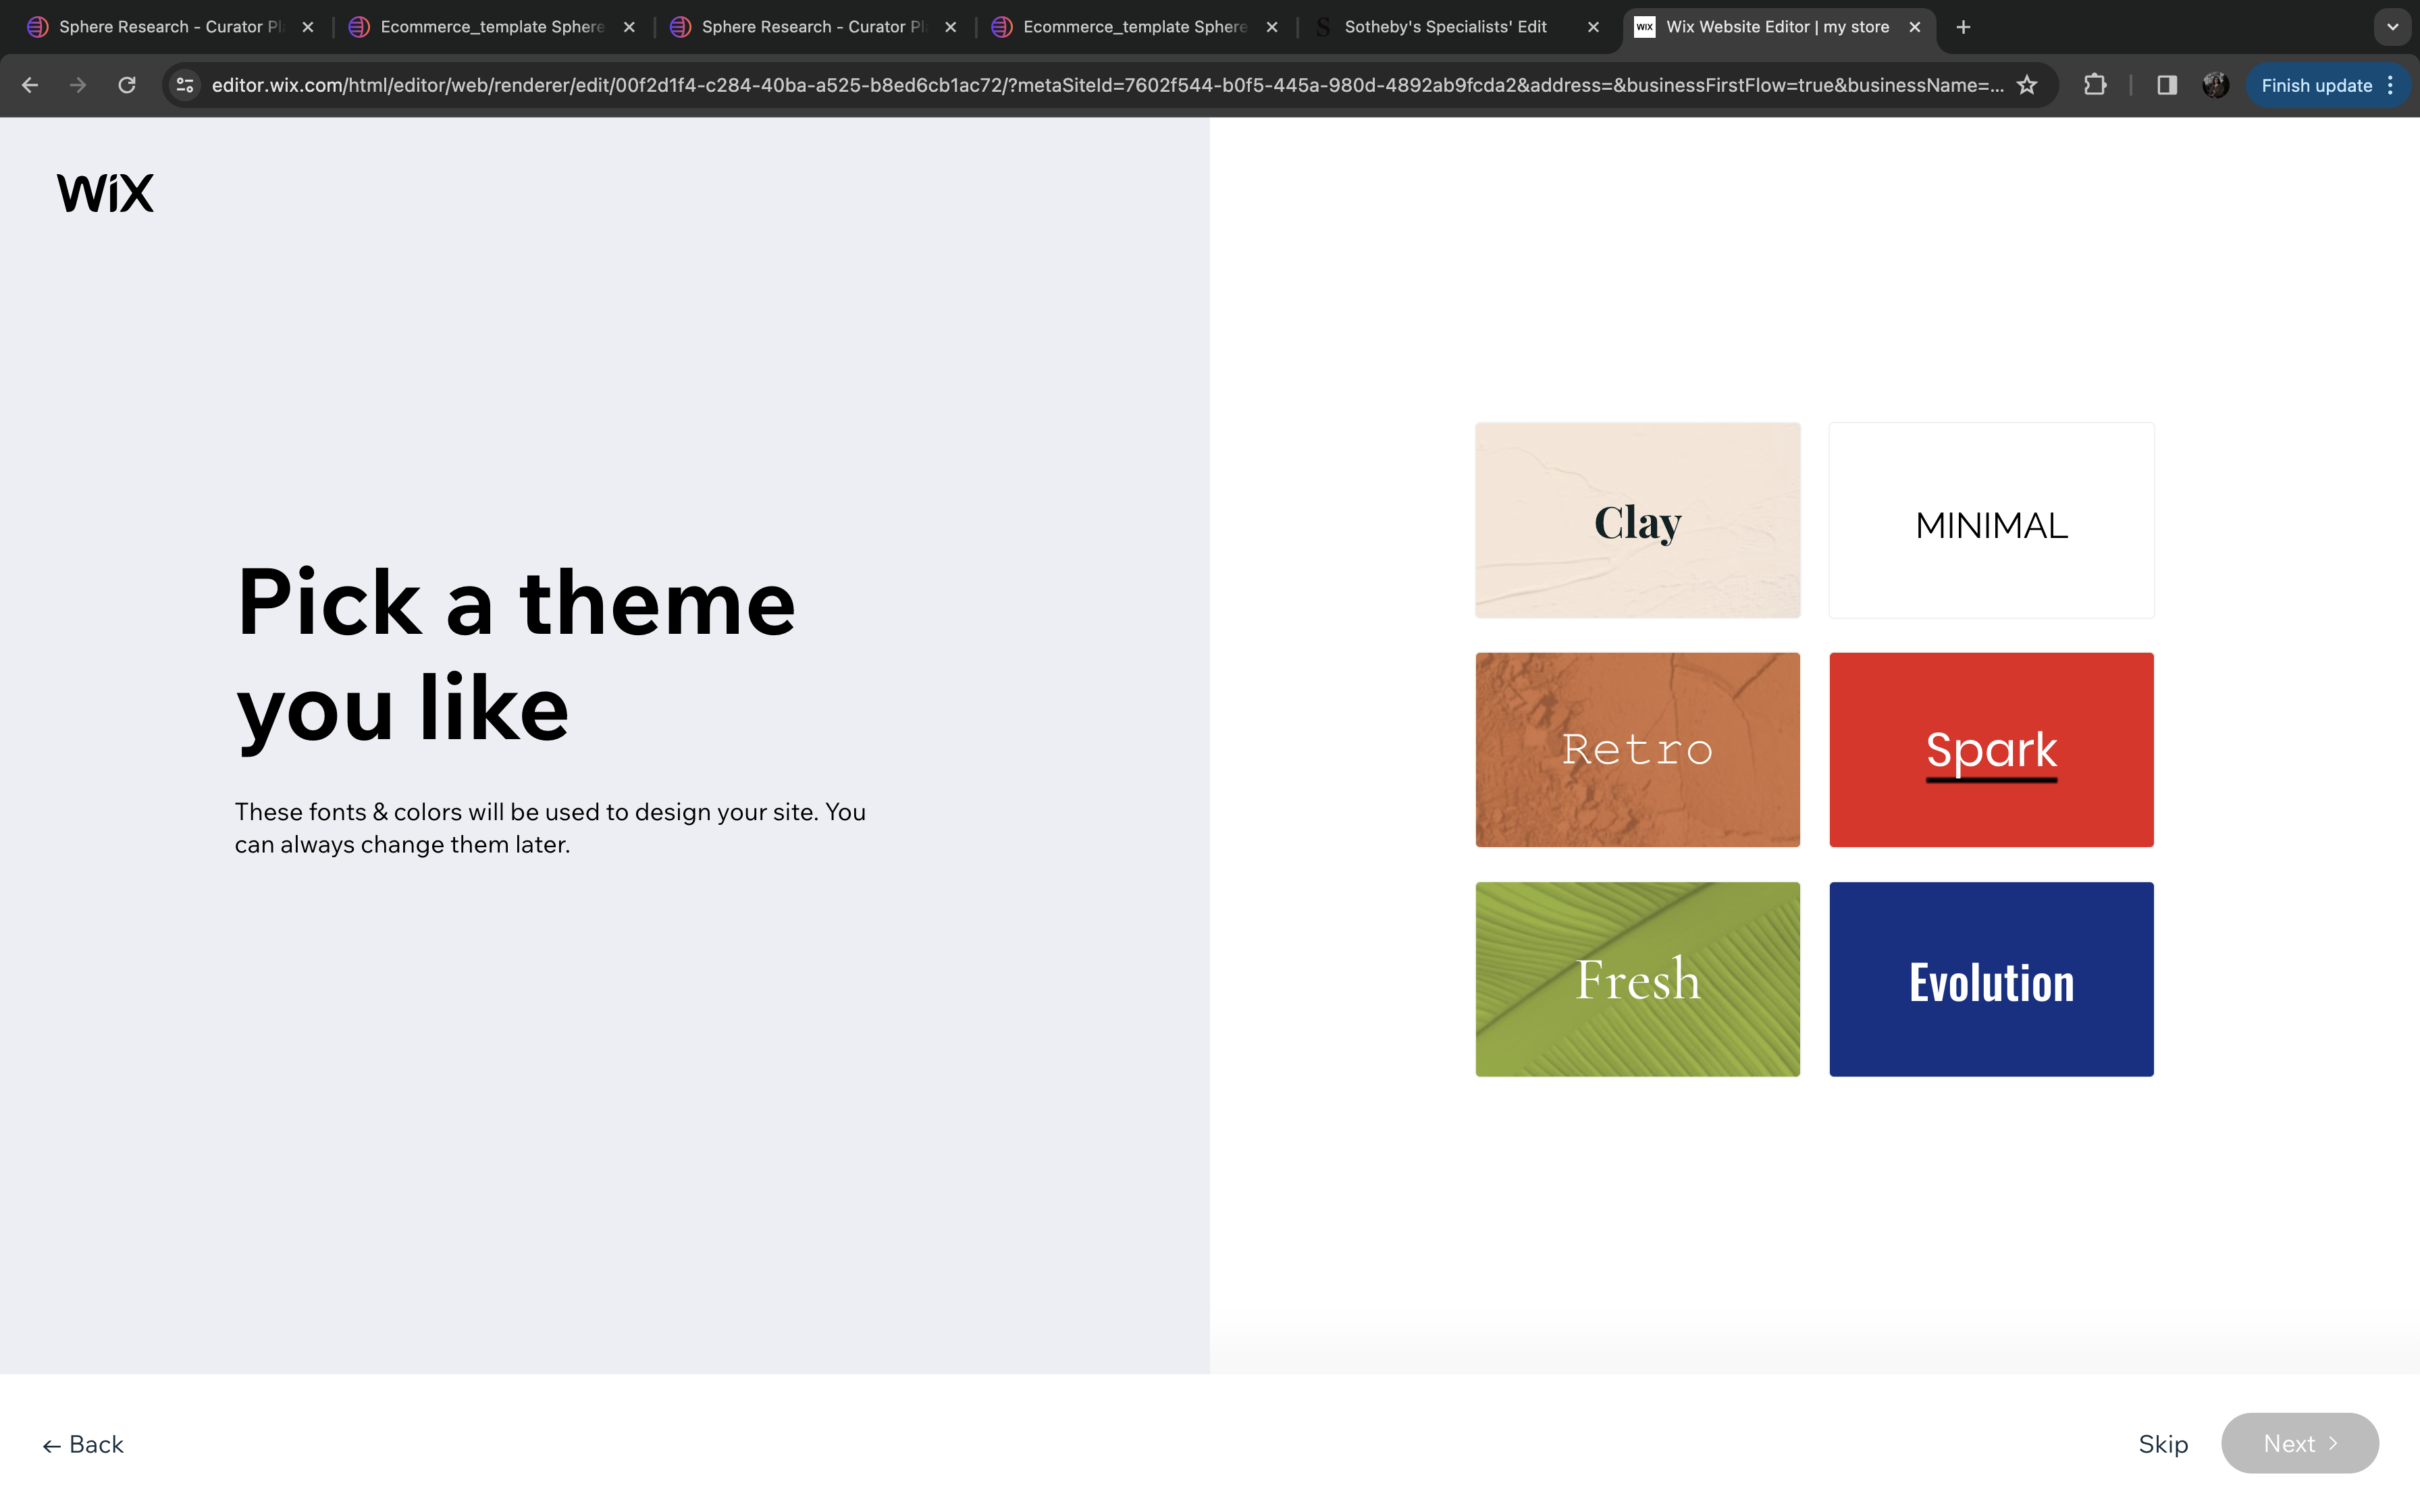Open the Chrome profile avatar
The image size is (2420, 1512).
(x=2215, y=85)
